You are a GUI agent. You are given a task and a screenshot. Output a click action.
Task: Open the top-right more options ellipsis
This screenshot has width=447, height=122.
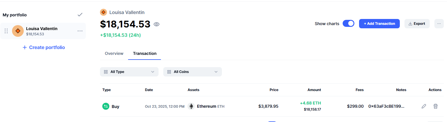coord(439,24)
